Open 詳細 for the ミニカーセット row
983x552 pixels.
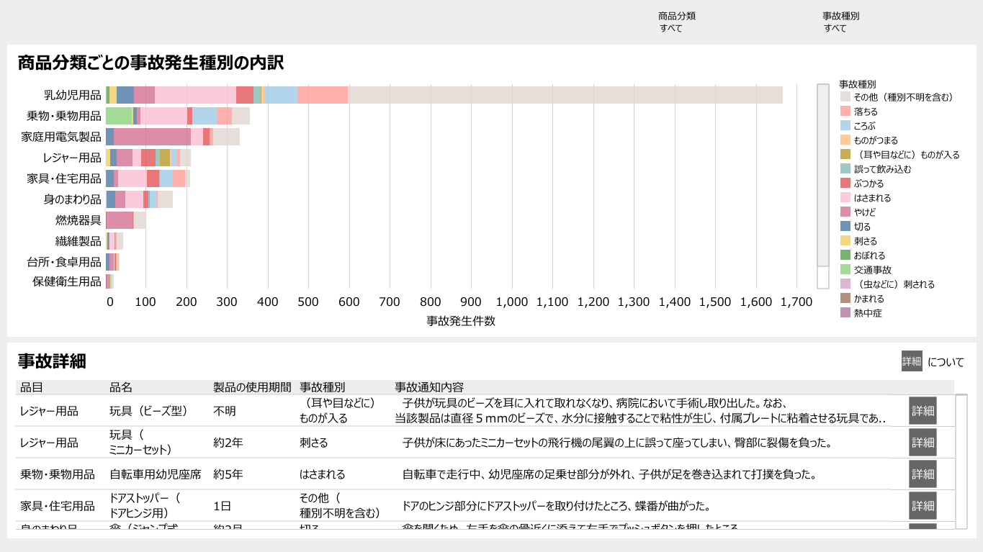coord(923,443)
